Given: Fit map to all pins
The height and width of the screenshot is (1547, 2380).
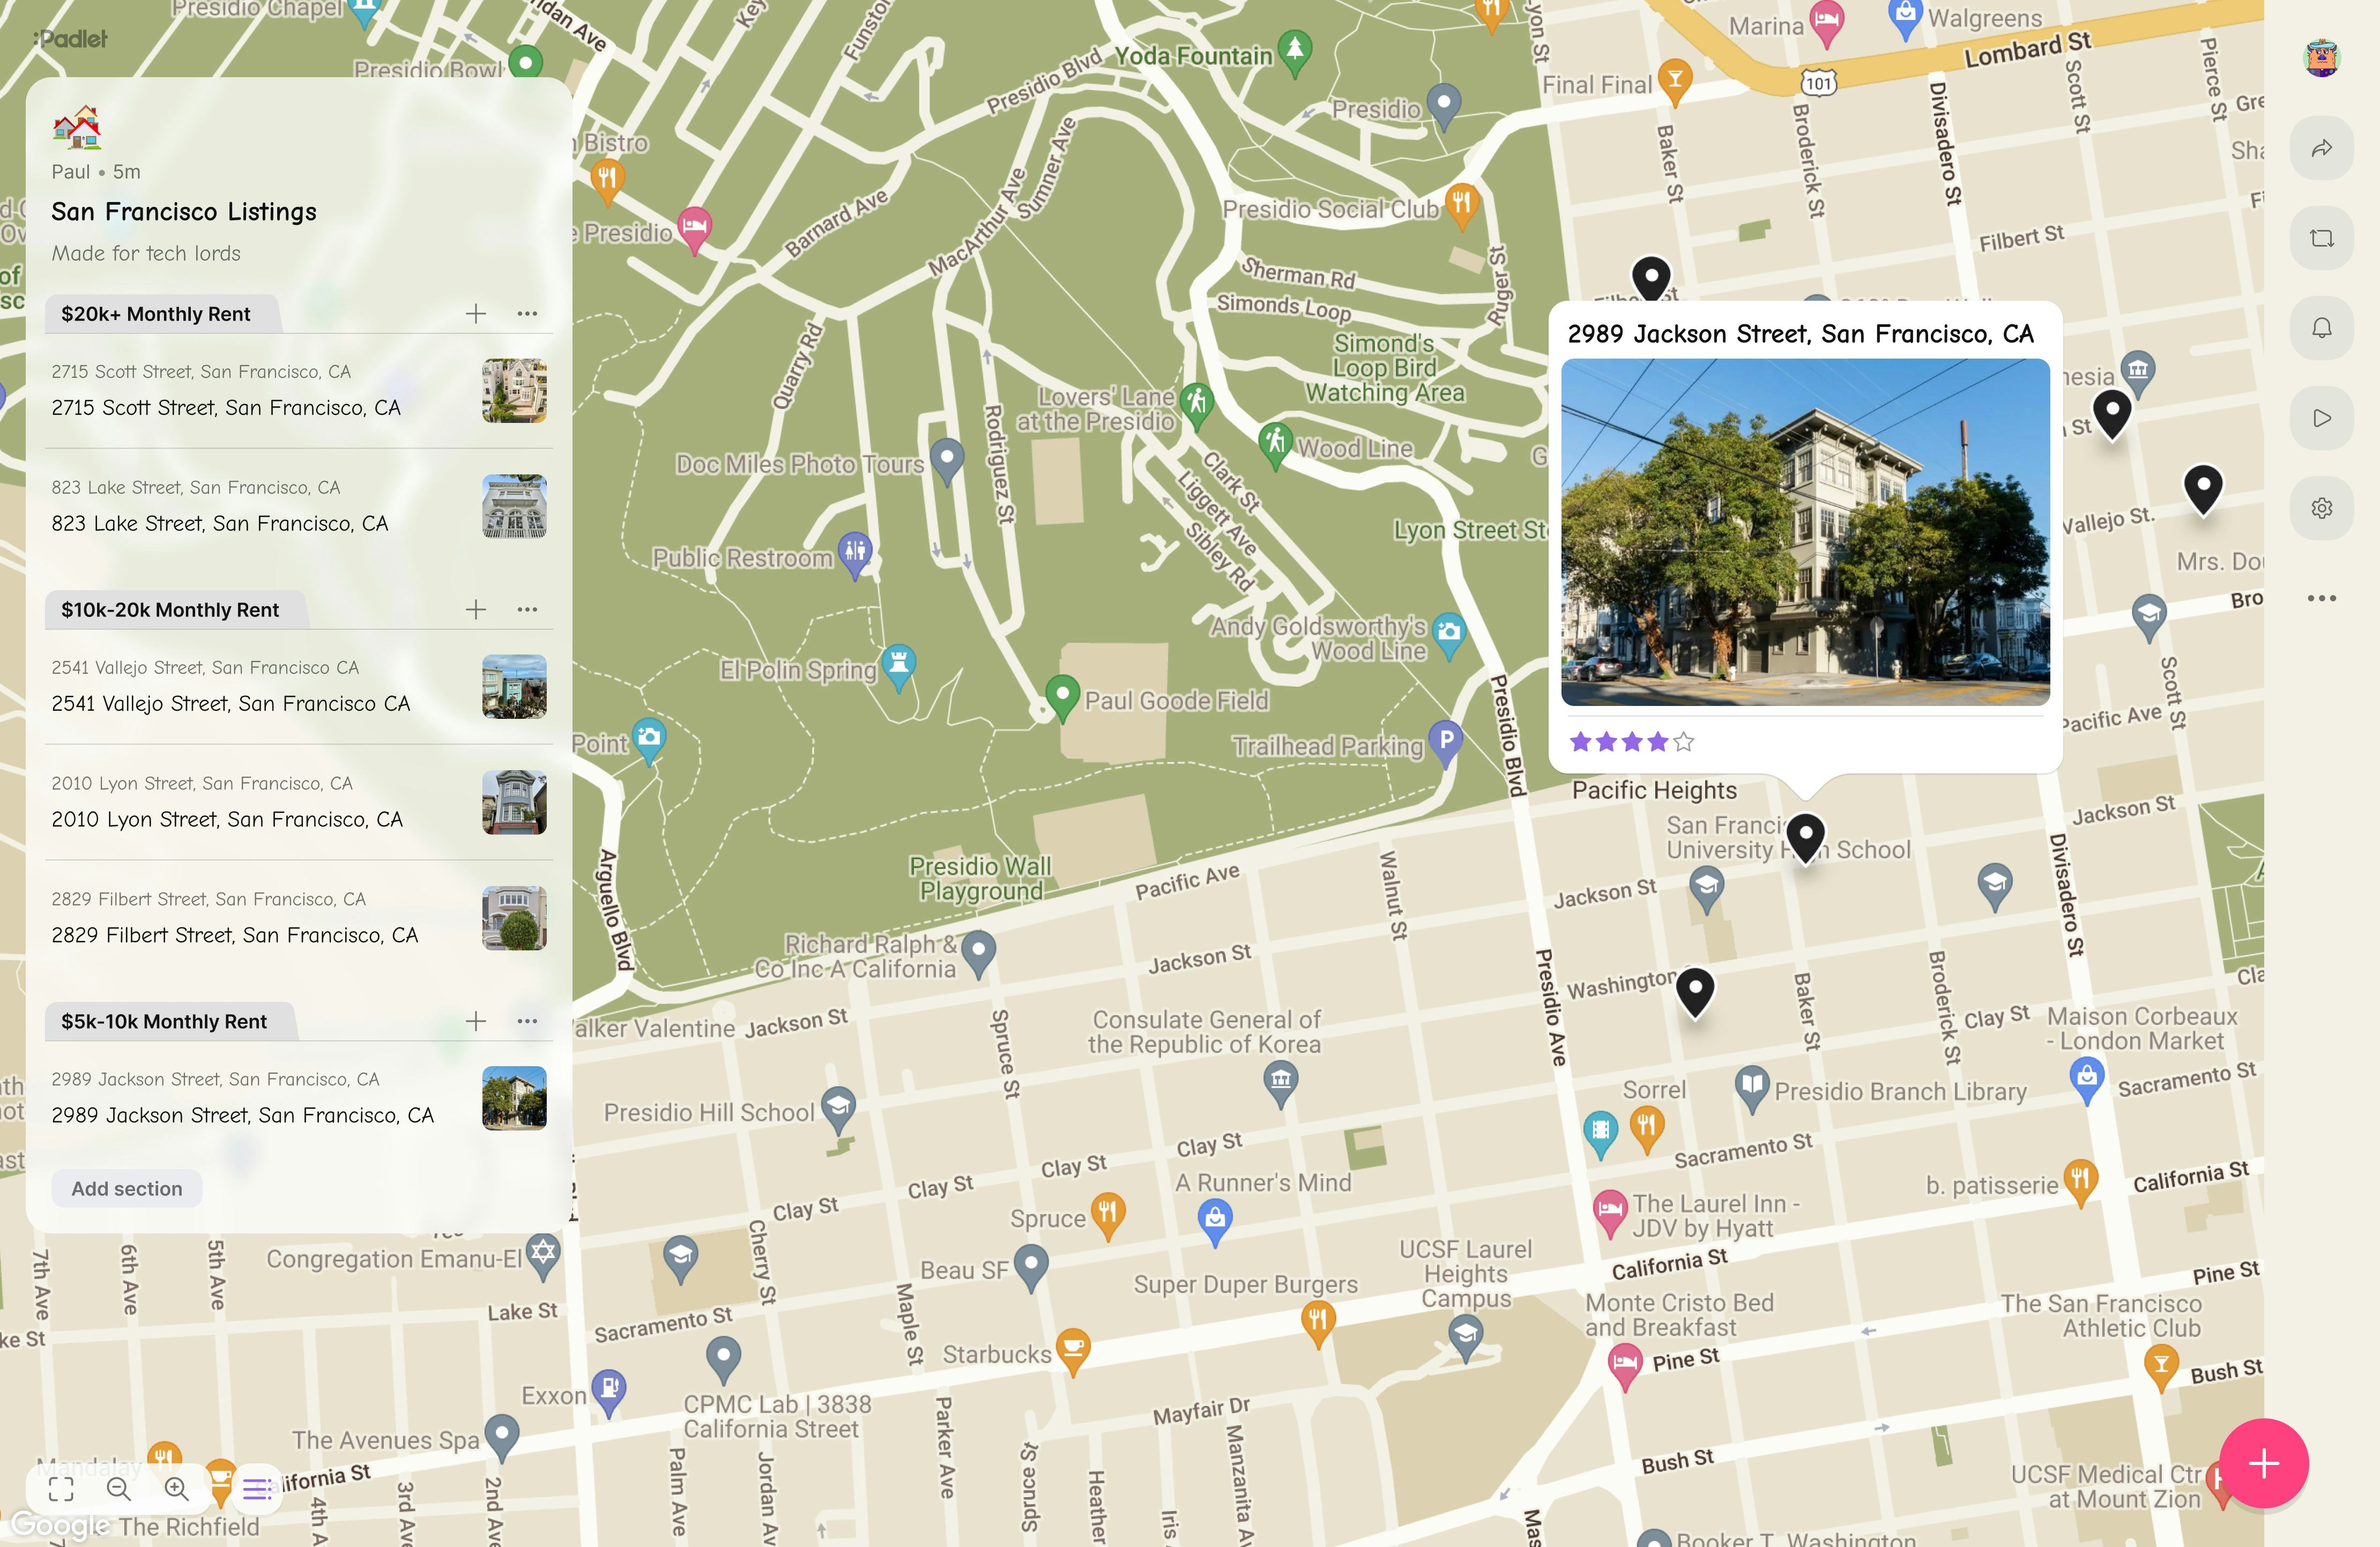Looking at the screenshot, I should (61, 1489).
